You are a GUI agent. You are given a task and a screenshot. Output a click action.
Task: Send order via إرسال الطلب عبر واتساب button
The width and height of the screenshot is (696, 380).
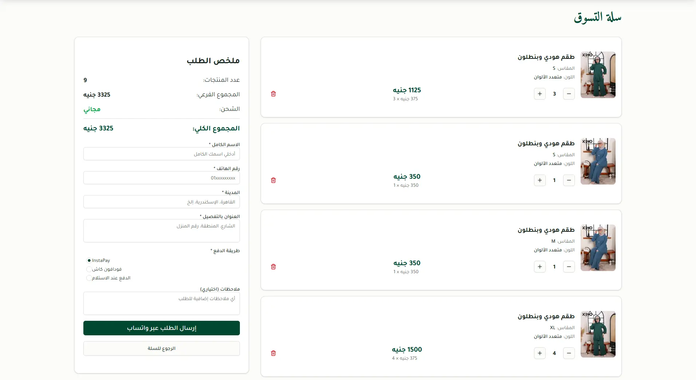162,328
